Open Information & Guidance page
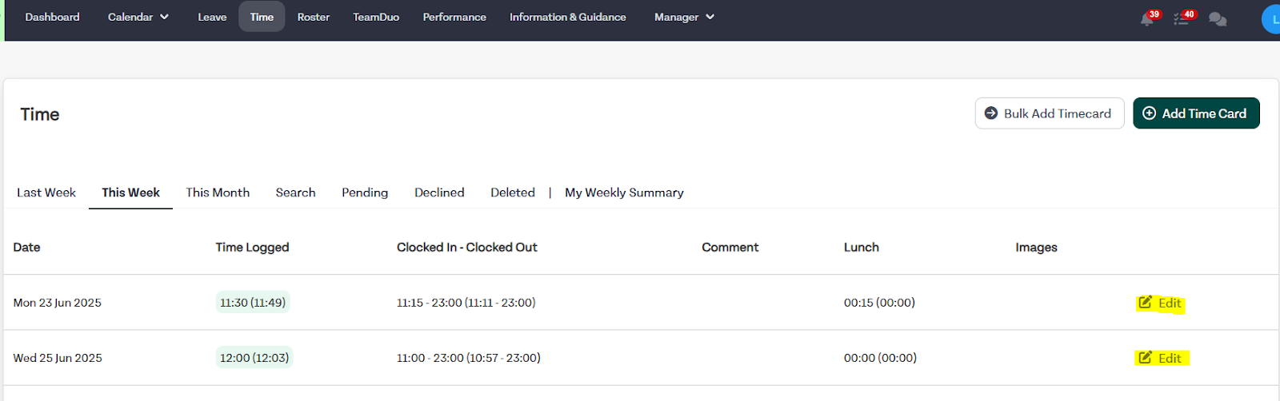1280x401 pixels. tap(568, 17)
